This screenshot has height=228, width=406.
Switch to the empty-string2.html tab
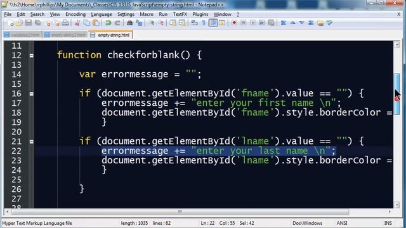(65, 35)
